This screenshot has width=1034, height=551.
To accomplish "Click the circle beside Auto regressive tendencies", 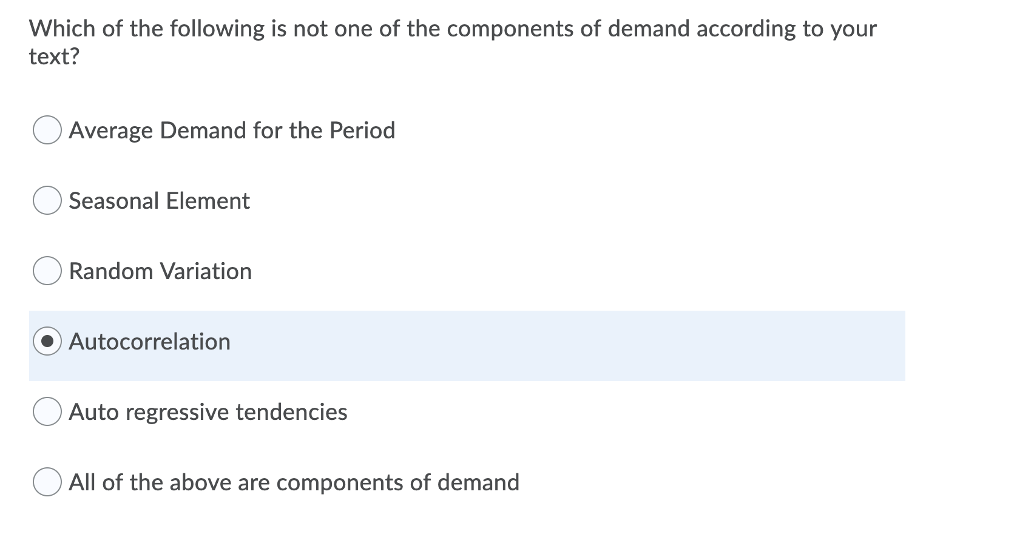I will [47, 411].
